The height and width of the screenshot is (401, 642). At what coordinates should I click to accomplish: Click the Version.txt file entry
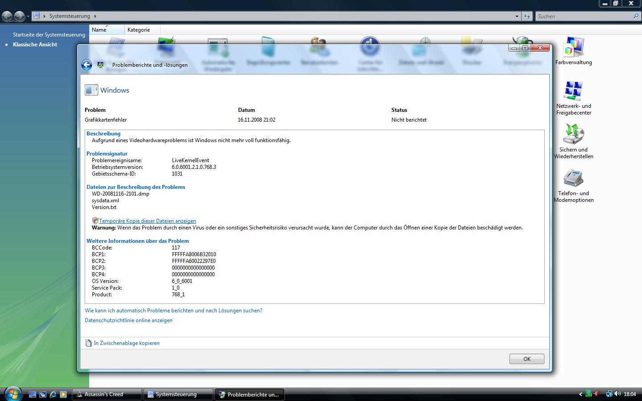coord(104,207)
